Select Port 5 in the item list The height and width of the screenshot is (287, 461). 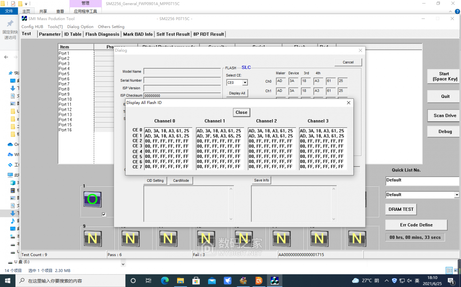pos(64,74)
